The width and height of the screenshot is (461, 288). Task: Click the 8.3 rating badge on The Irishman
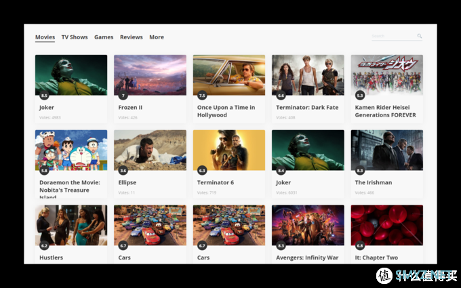(360, 171)
